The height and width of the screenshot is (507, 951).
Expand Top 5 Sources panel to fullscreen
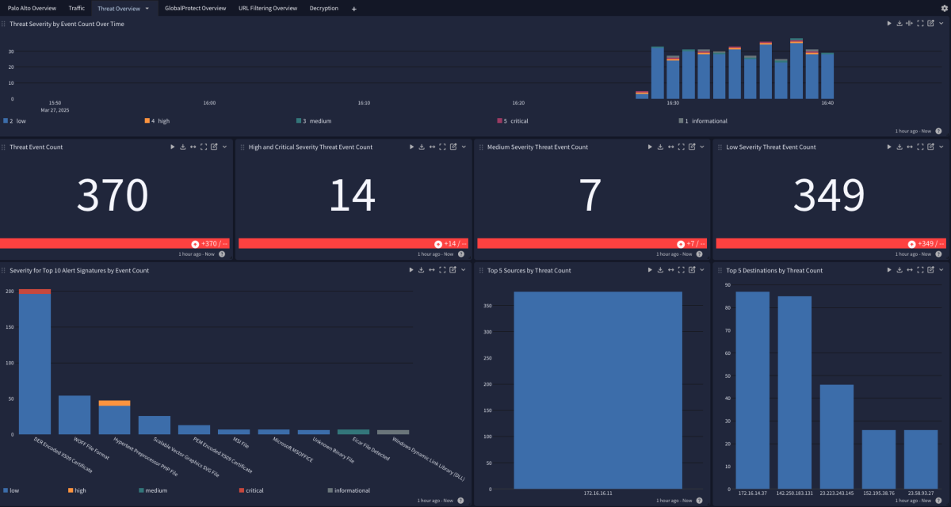click(681, 270)
